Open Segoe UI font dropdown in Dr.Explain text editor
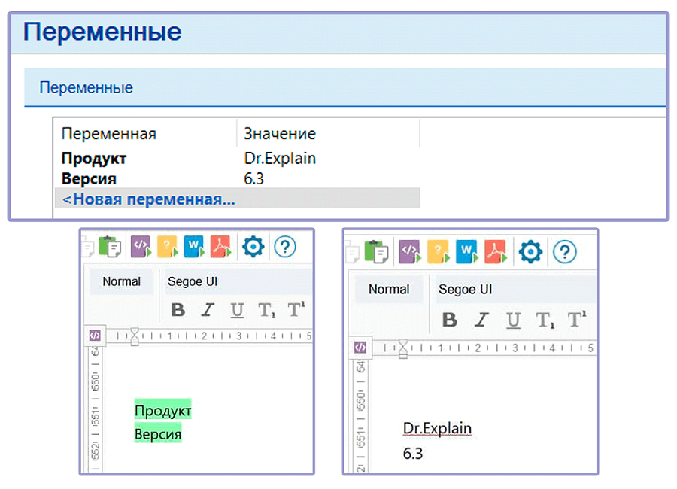Screen dimensions: 677x489 [515, 289]
